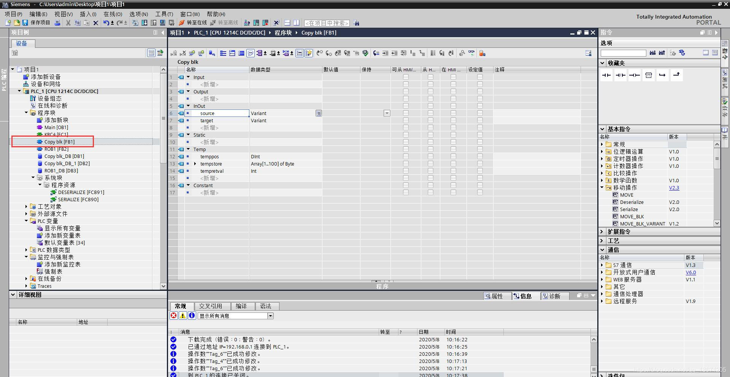730x377 pixels.
Task: Insert an empty box from favorites
Action: 649,75
